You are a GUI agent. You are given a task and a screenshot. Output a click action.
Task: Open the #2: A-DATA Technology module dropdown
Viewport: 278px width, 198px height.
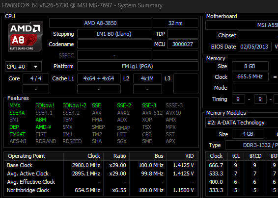pyautogui.click(x=242, y=123)
